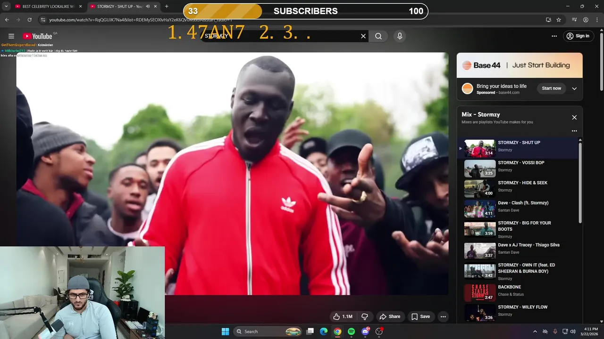Viewport: 604px width, 339px height.
Task: Dislike the video
Action: tap(364, 317)
